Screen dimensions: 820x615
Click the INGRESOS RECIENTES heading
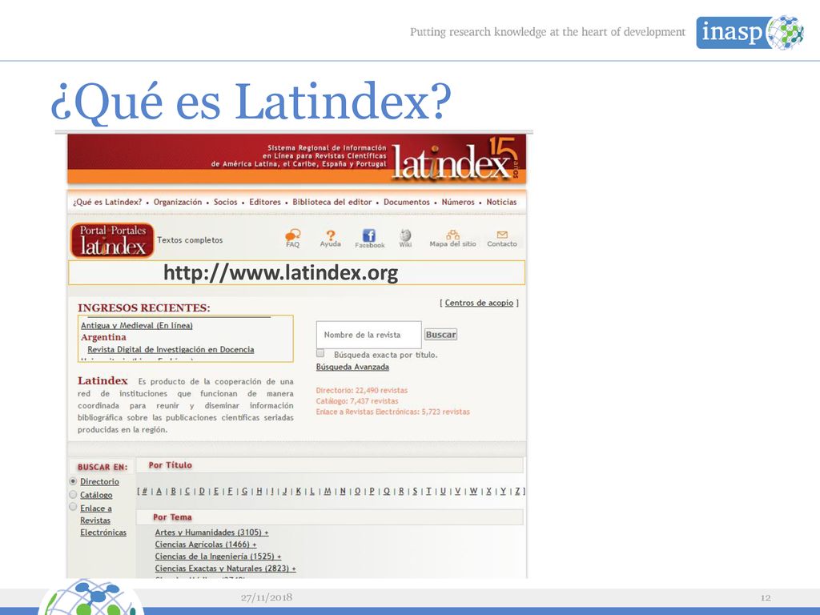click(144, 308)
